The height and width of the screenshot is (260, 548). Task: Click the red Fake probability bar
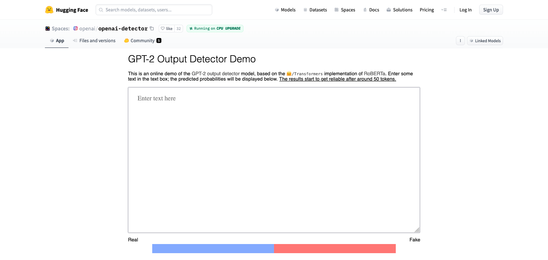pyautogui.click(x=335, y=249)
